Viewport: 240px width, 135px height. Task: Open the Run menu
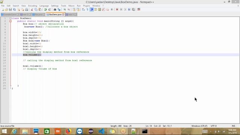79,6
